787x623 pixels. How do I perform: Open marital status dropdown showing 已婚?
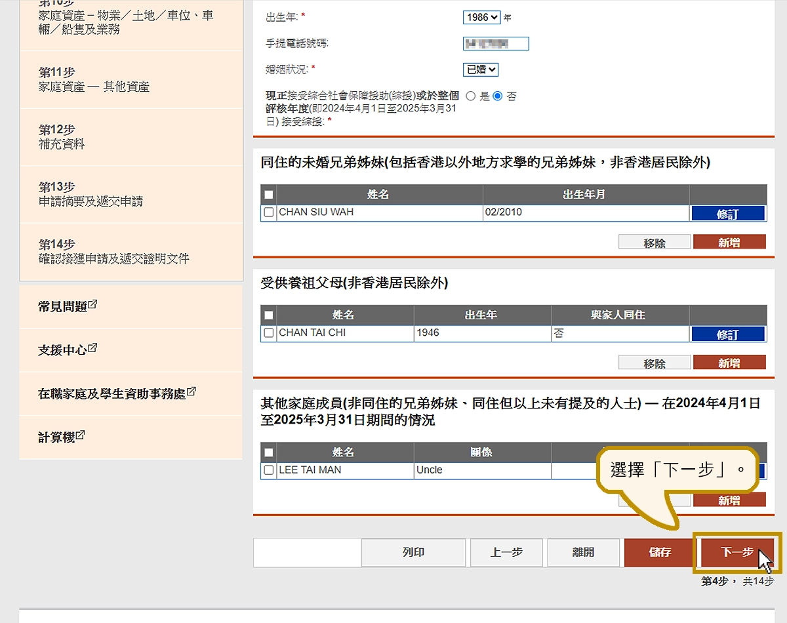[x=481, y=70]
